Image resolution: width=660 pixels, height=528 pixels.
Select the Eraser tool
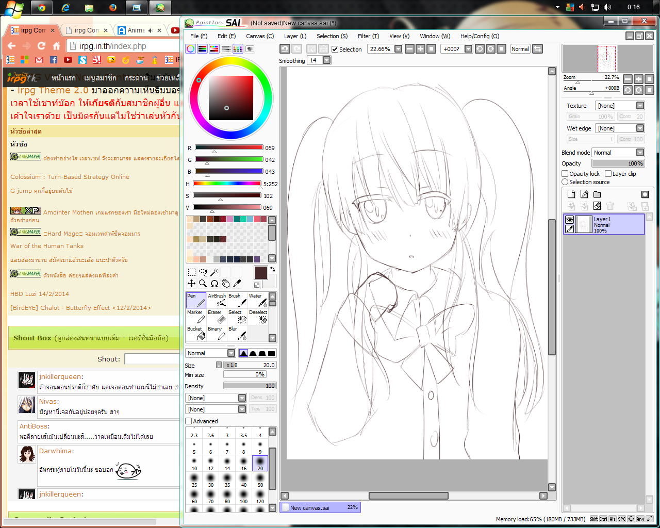(217, 317)
